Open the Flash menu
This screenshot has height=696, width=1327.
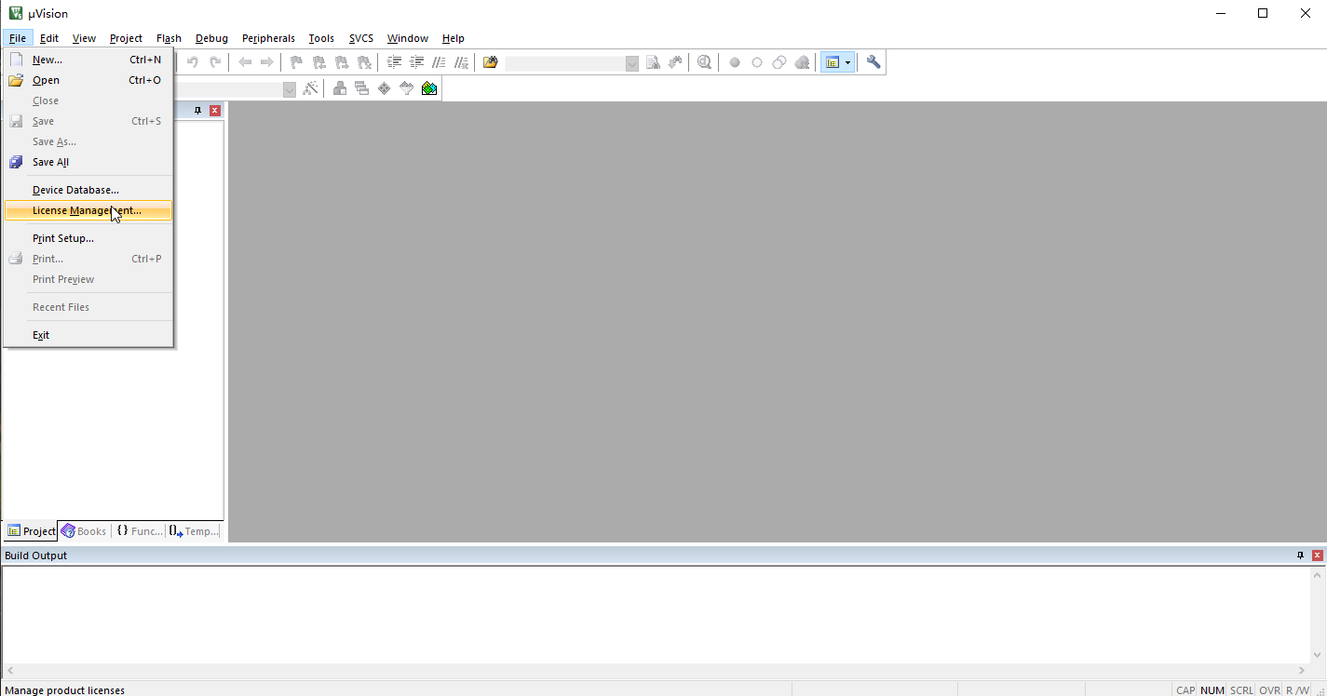[169, 38]
